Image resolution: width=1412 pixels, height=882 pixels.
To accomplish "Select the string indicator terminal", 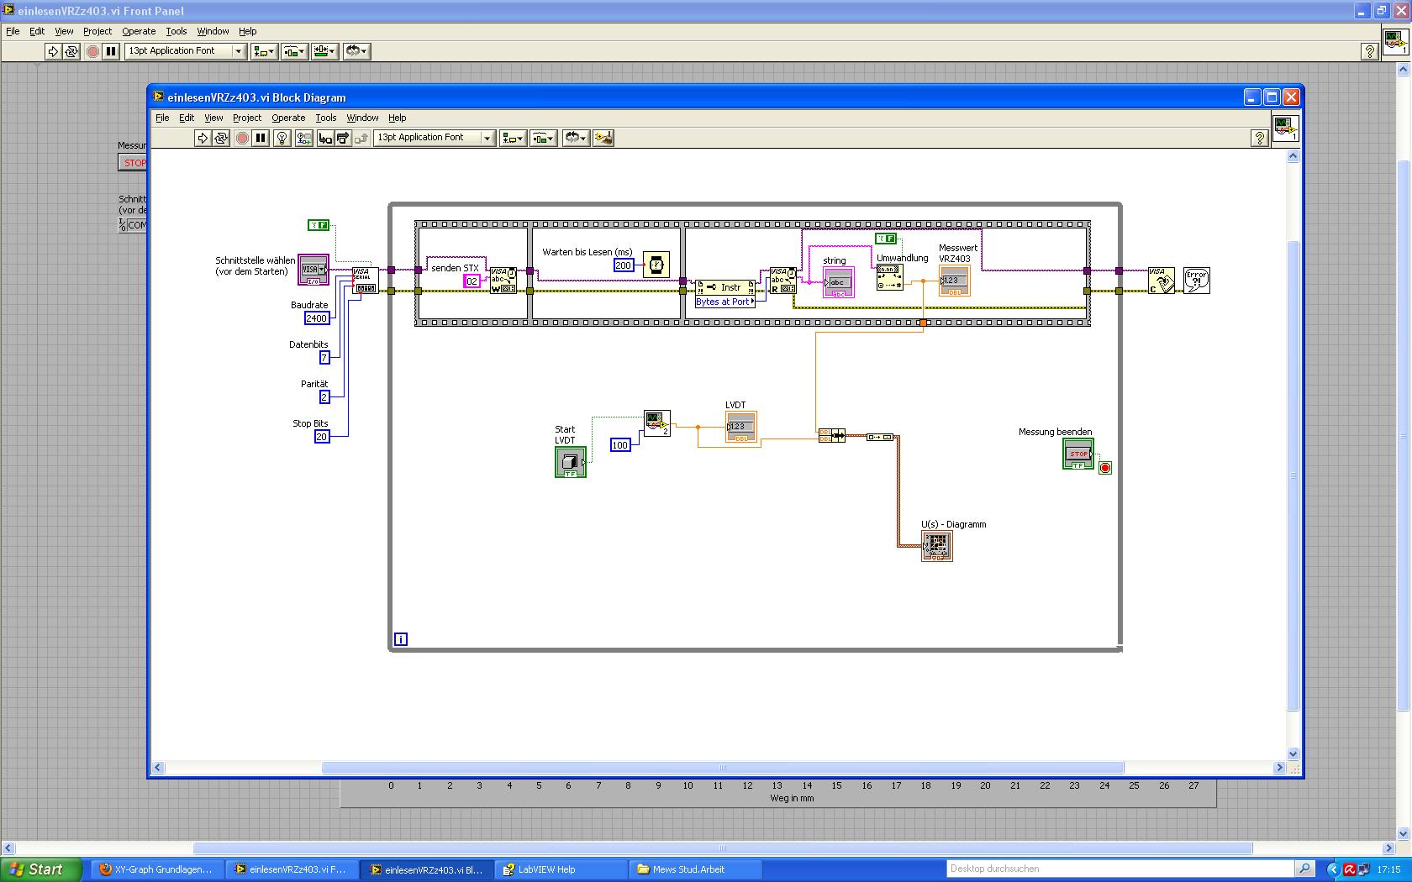I will (x=839, y=282).
